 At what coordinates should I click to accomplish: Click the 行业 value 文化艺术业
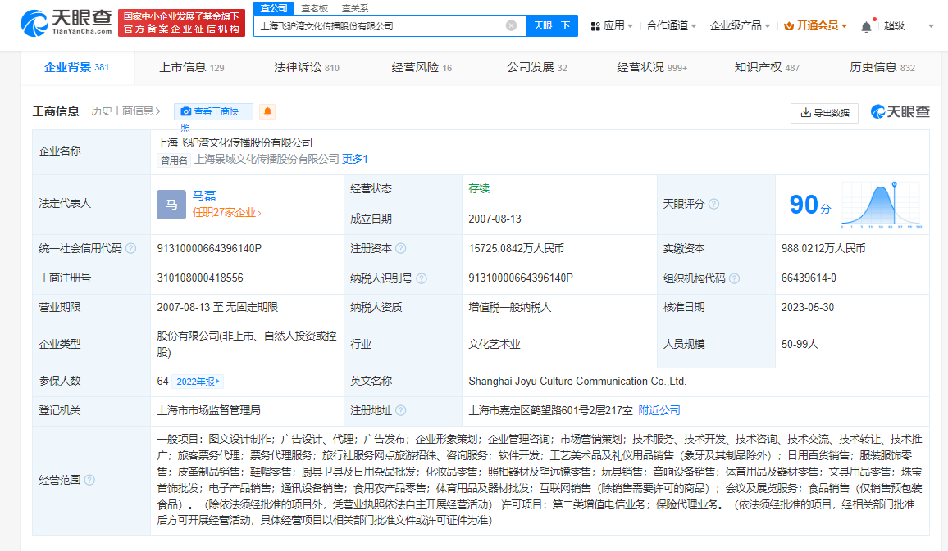click(x=494, y=344)
